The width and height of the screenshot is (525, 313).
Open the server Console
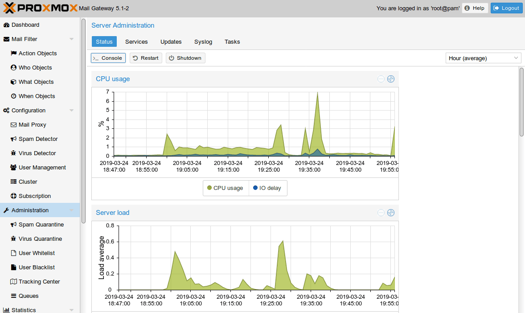click(x=108, y=58)
